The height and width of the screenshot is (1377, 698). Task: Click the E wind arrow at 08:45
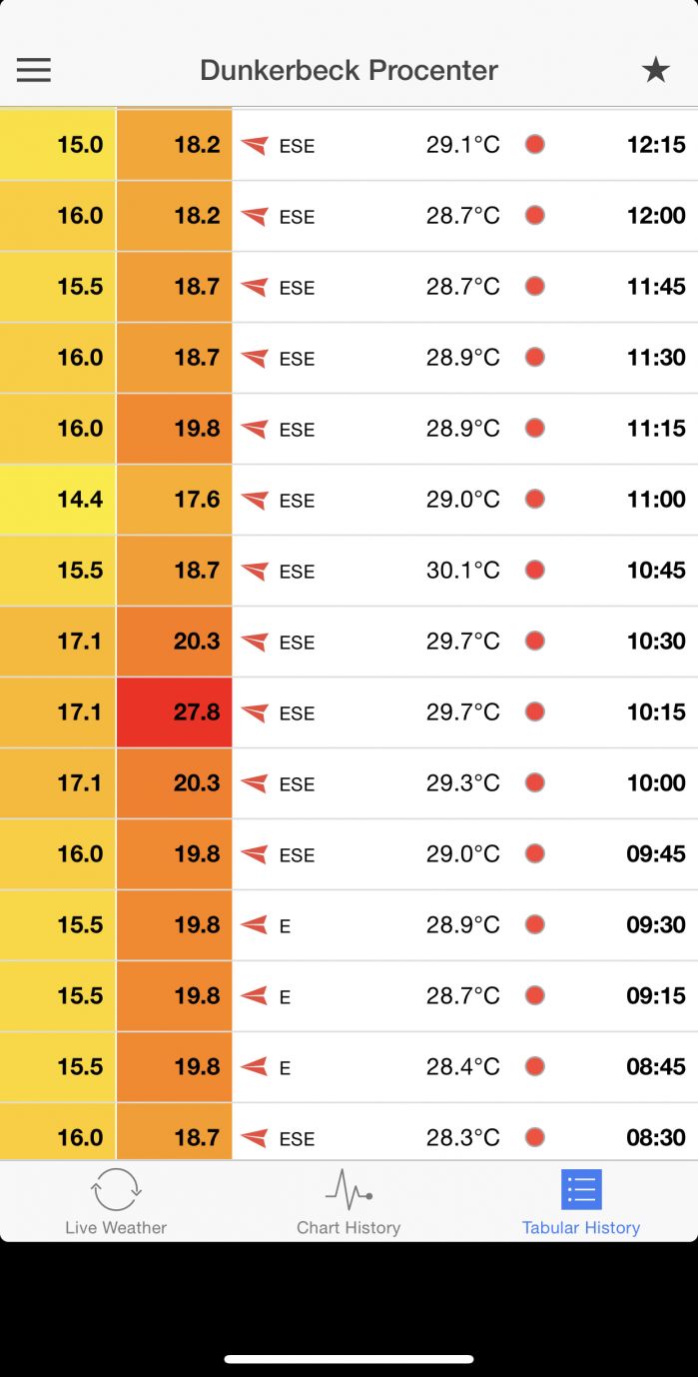255,1066
